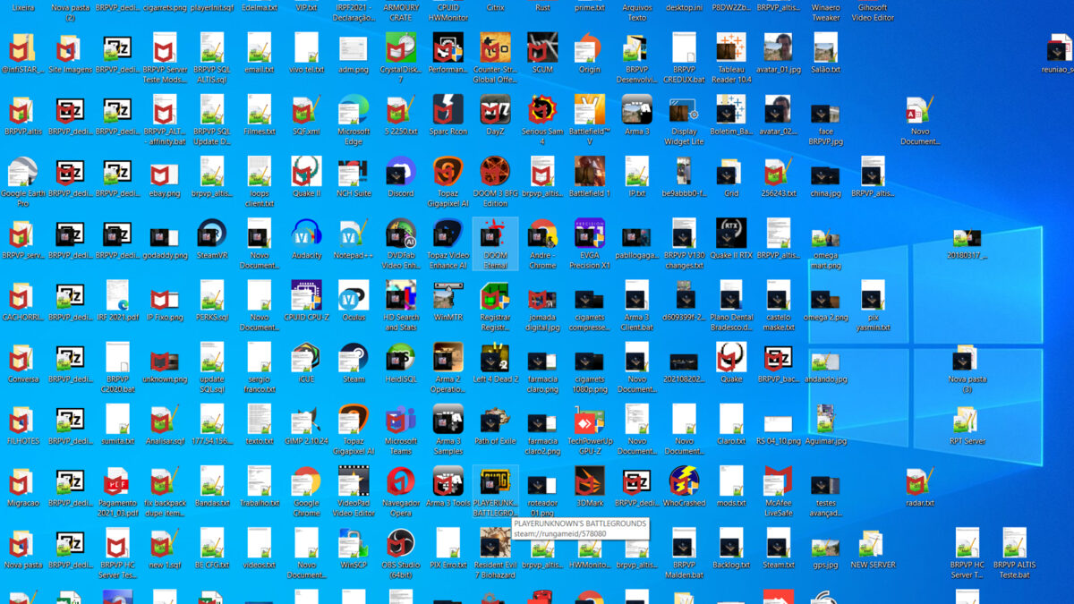Select DOOM 3 BFG Edition icon
The image size is (1074, 604).
click(495, 172)
